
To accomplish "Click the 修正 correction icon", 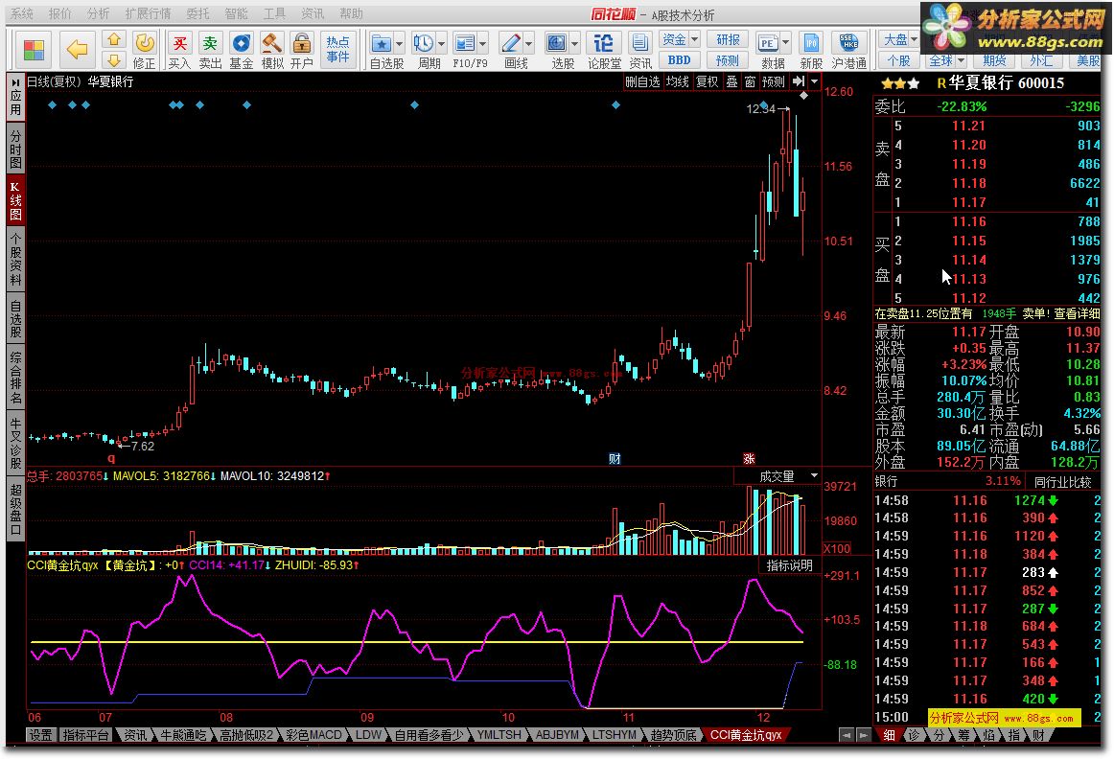I will (x=144, y=51).
